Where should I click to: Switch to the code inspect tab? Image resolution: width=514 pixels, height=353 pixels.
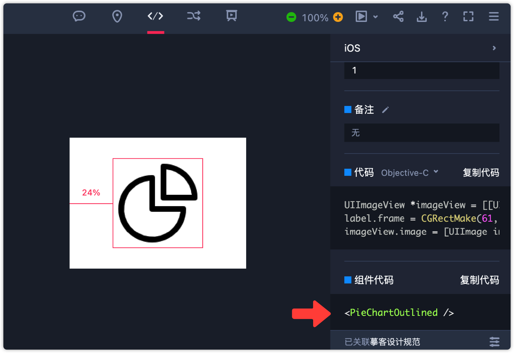(x=156, y=16)
